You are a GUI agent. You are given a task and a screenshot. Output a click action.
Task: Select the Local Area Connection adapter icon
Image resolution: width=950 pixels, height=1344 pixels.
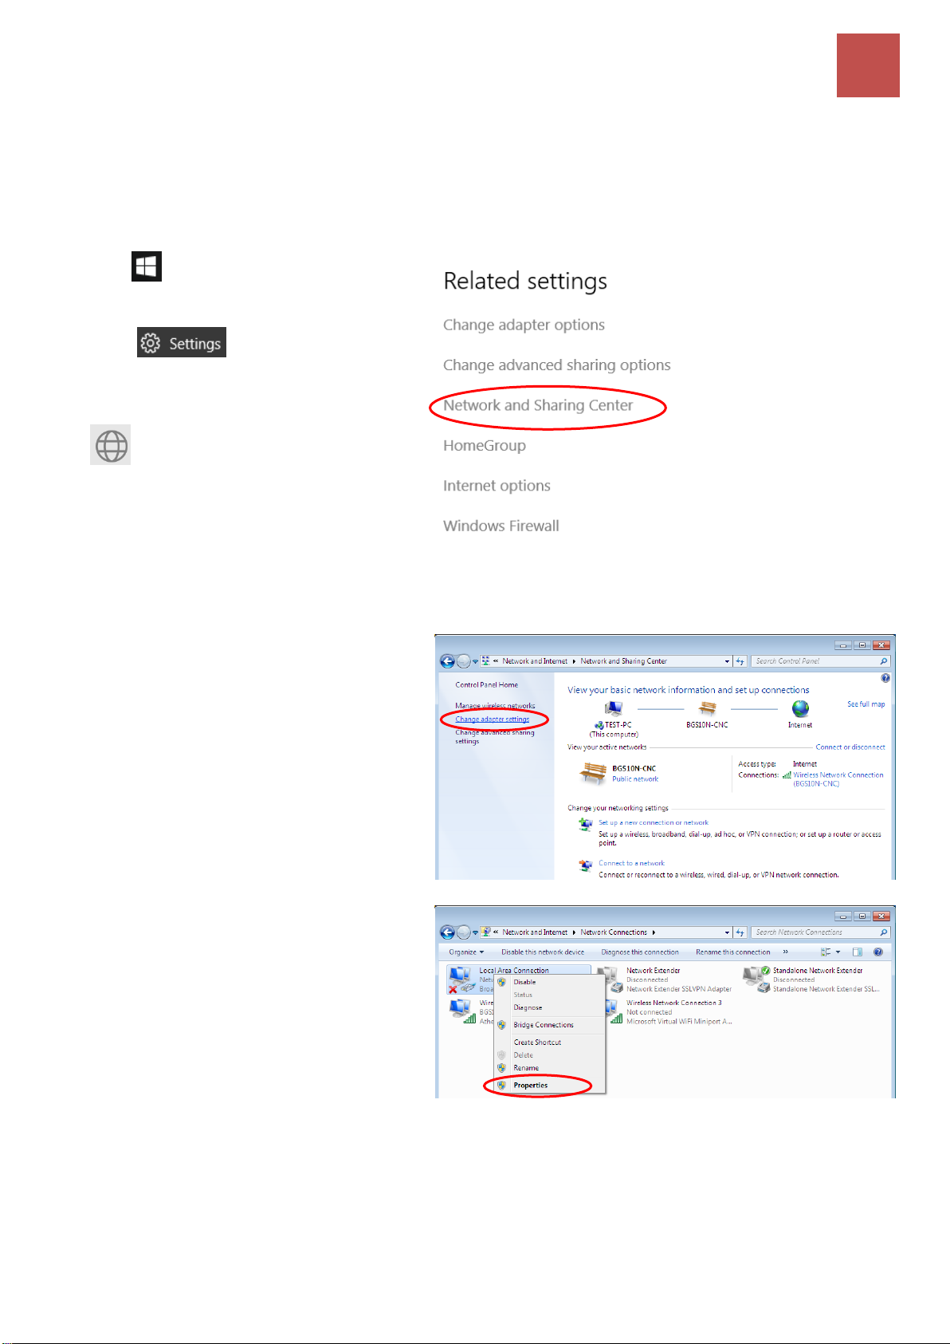pos(461,979)
